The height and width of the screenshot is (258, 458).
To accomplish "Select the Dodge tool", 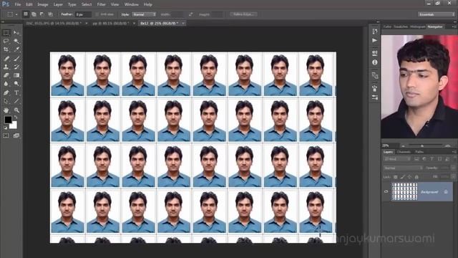I will [x=16, y=84].
